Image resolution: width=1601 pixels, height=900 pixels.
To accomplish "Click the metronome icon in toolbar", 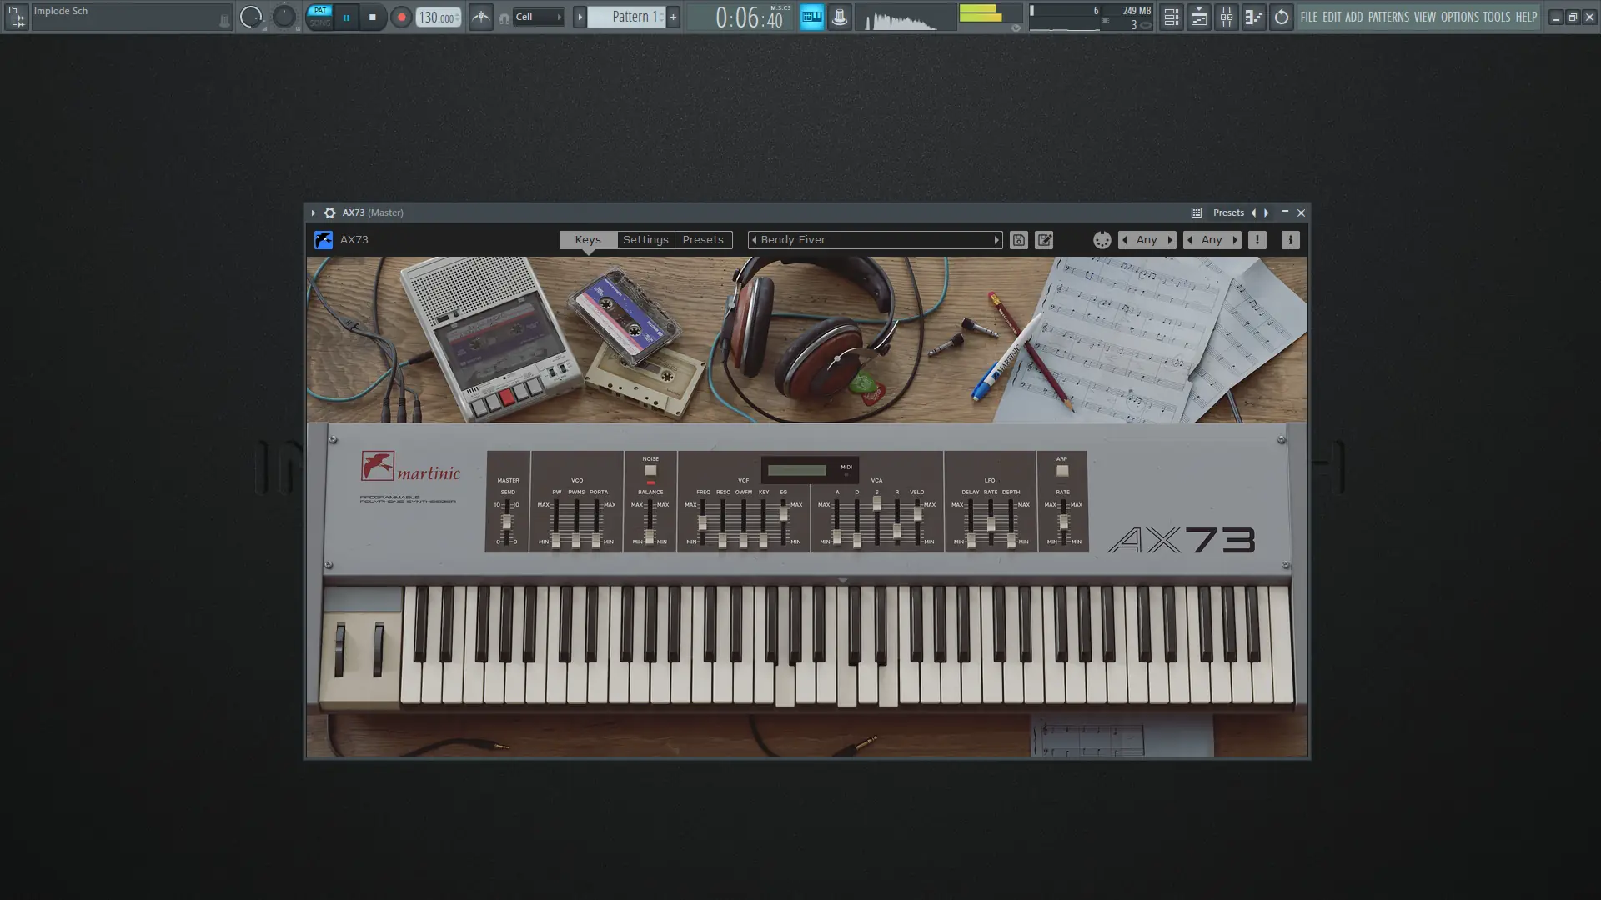I will [x=481, y=17].
